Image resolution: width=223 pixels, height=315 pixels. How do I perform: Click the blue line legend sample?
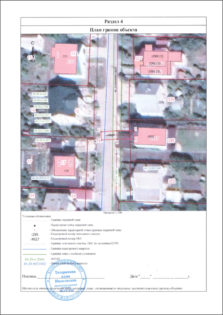(x=35, y=249)
